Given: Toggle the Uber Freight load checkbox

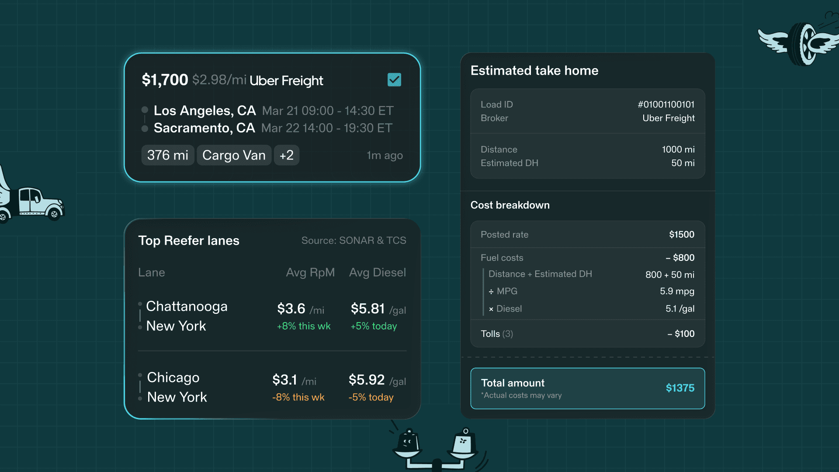Looking at the screenshot, I should [x=394, y=80].
